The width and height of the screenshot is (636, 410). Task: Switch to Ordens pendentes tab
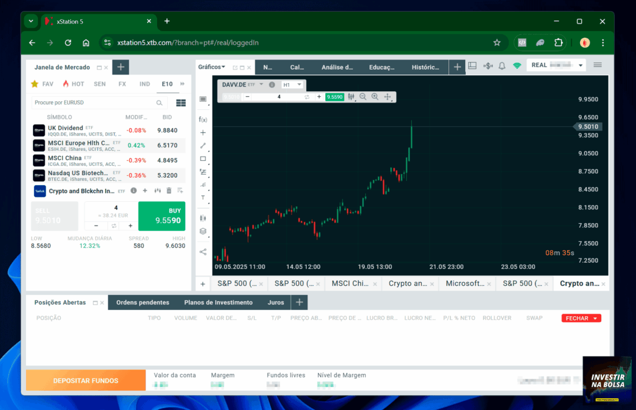tap(142, 303)
